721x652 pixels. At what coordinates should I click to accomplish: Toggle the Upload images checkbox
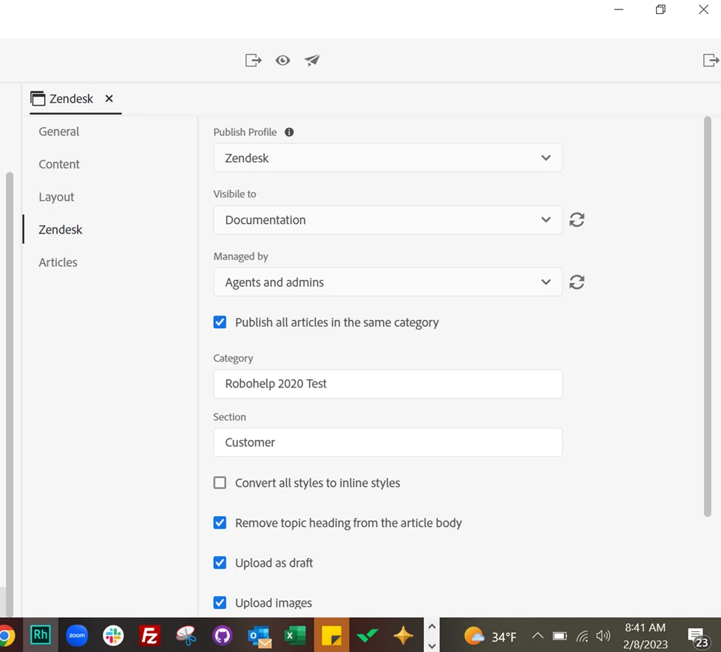coord(220,602)
